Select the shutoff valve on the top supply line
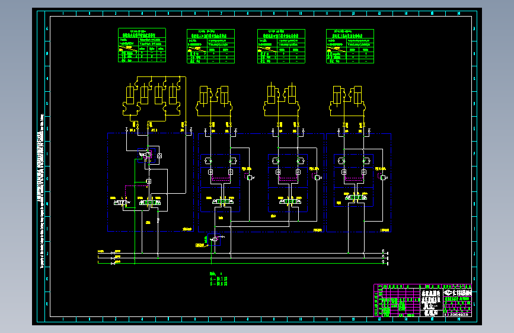 click(x=113, y=253)
